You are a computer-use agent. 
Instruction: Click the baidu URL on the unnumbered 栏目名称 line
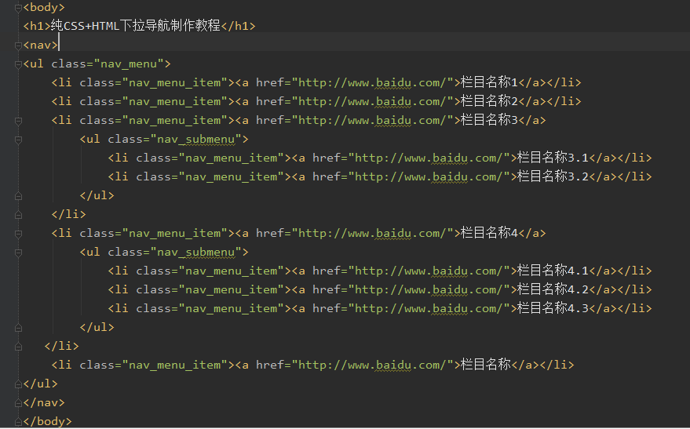coord(372,365)
